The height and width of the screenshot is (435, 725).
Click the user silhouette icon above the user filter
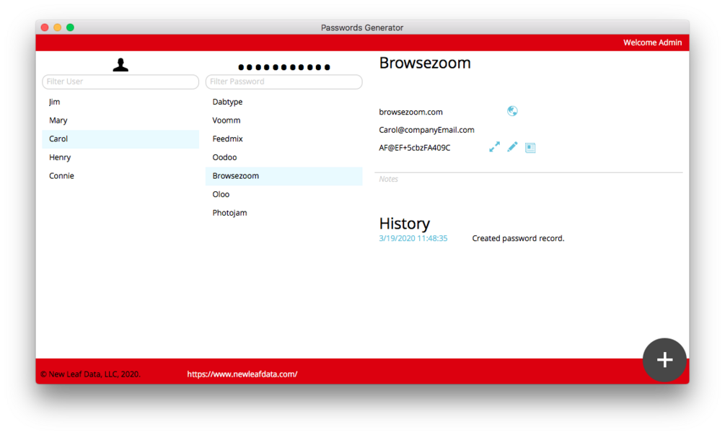click(120, 65)
